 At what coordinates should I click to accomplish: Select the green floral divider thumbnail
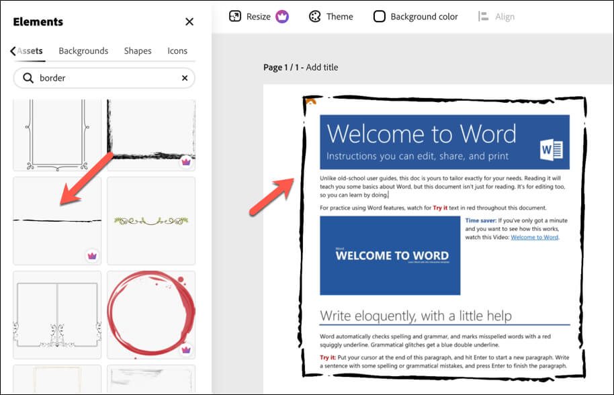point(151,221)
